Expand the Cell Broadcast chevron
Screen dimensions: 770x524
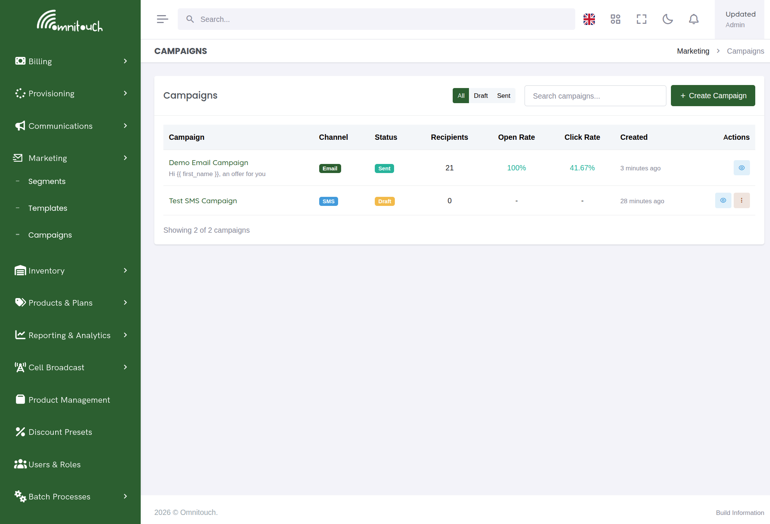point(126,367)
